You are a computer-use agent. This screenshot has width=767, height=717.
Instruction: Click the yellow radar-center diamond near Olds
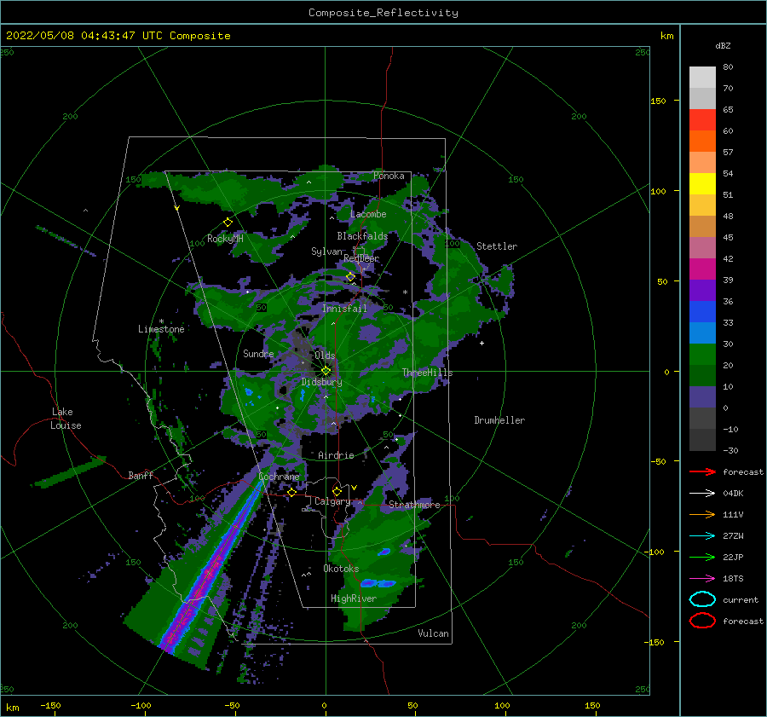click(326, 371)
